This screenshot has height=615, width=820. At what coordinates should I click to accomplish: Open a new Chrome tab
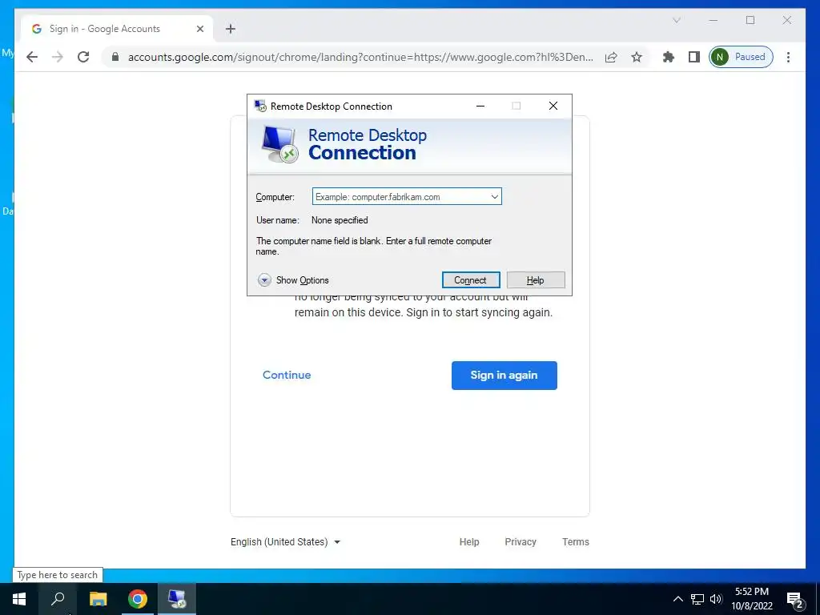pyautogui.click(x=231, y=29)
